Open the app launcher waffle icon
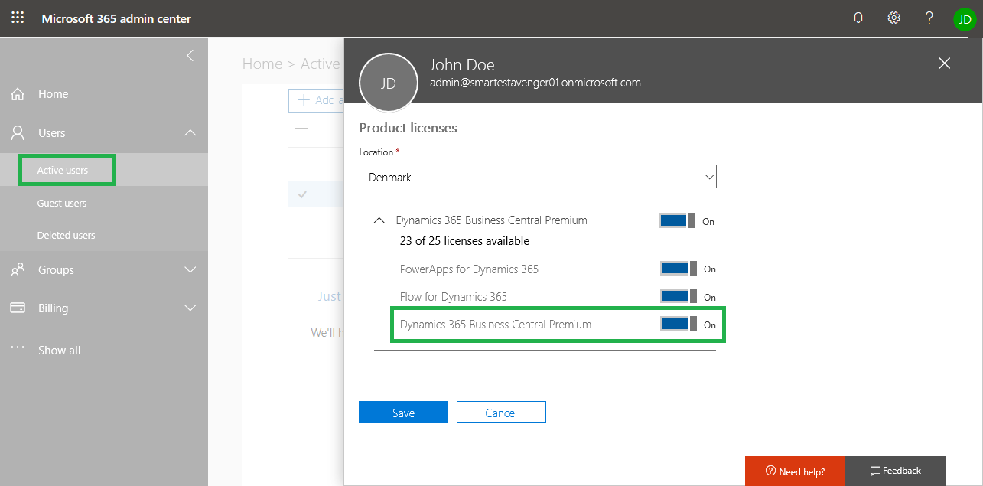Screen dimensions: 983x486 (18, 18)
